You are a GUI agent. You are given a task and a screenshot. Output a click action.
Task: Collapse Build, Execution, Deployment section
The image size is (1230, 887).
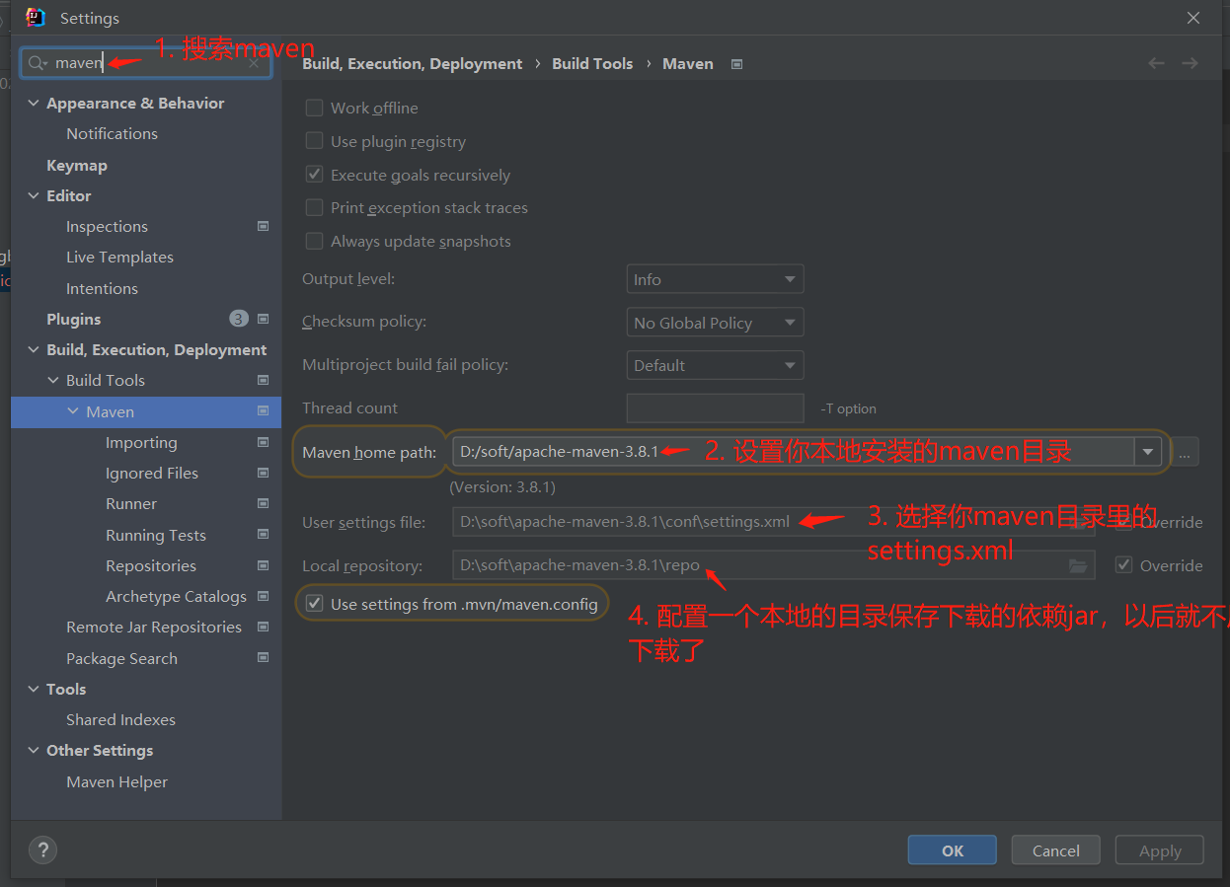click(x=34, y=349)
